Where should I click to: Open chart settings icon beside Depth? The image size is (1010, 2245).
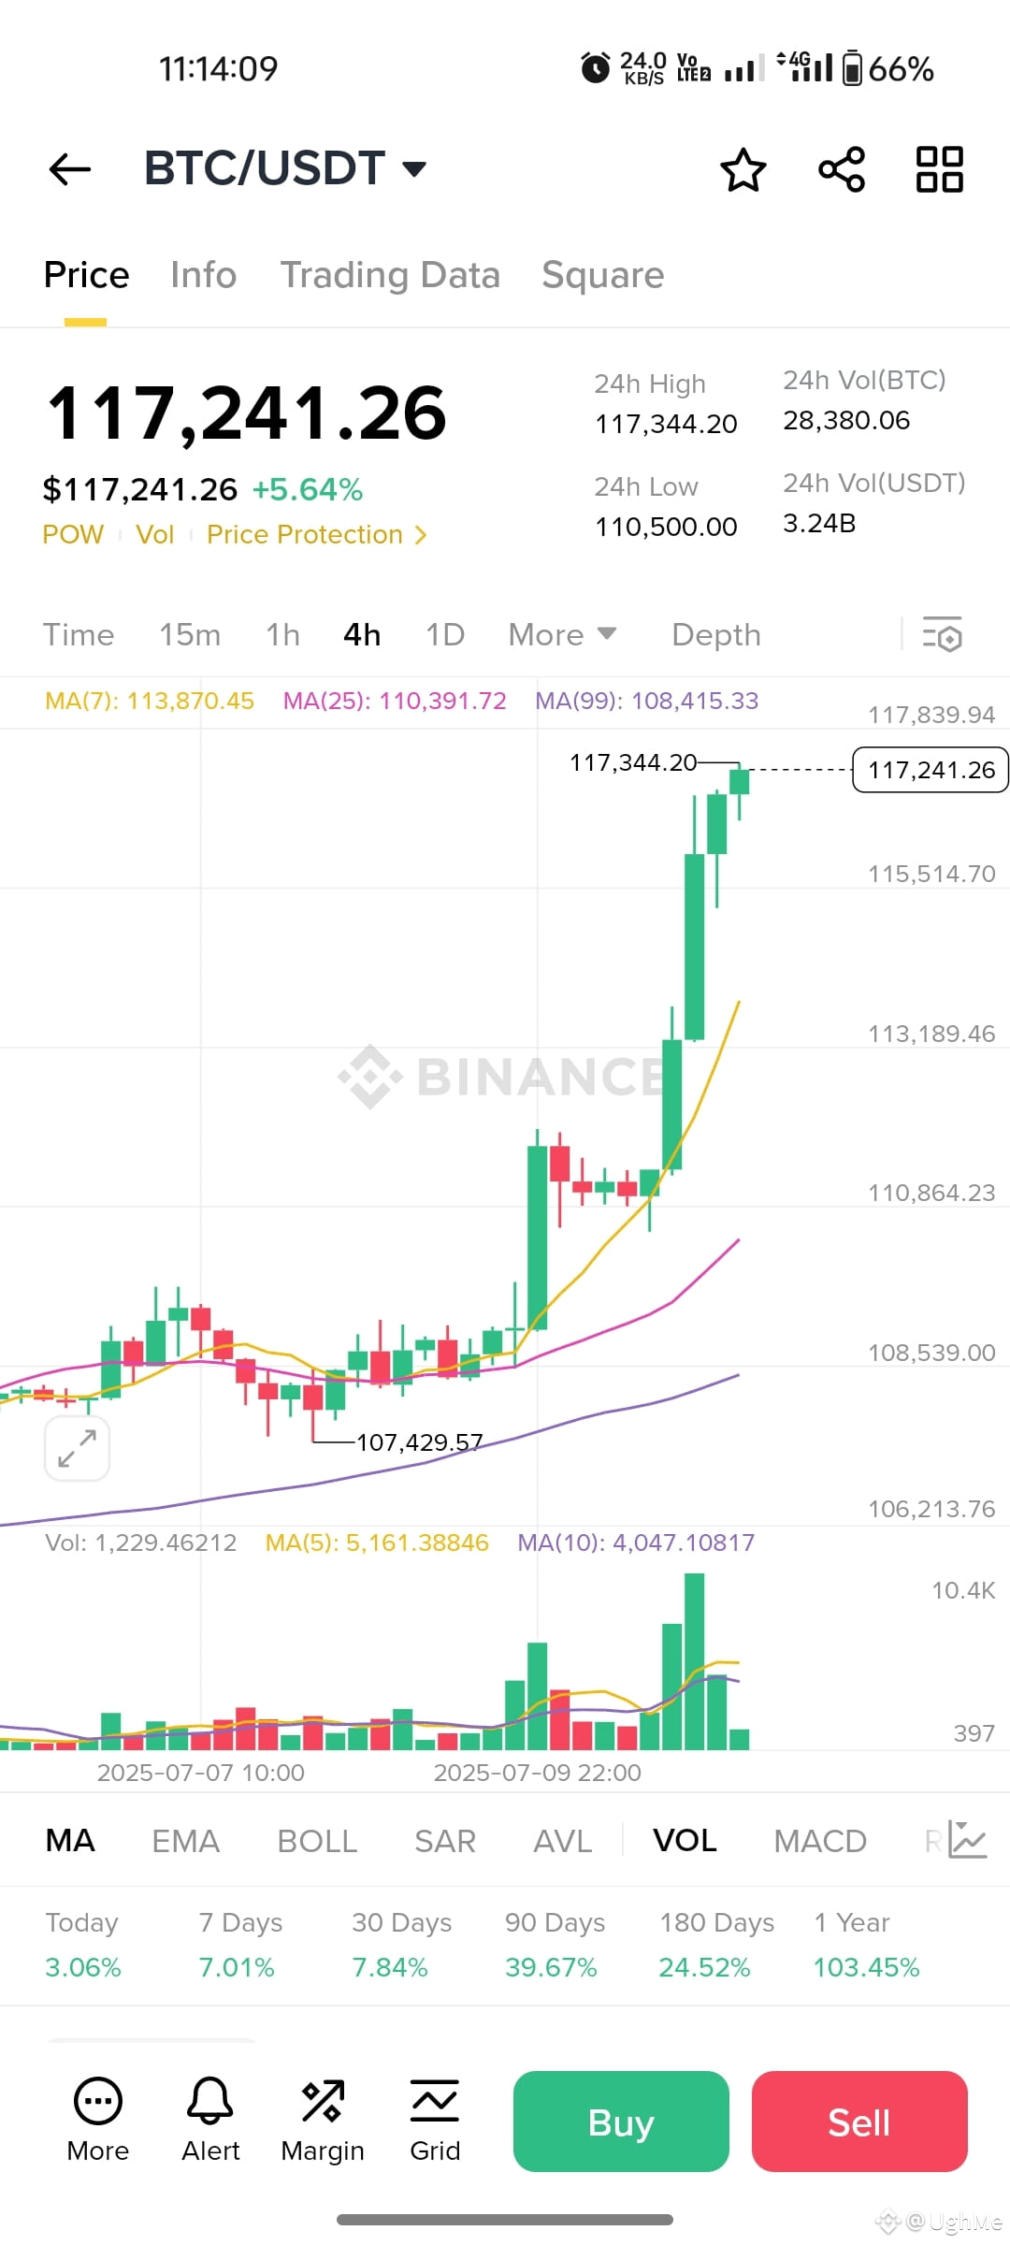943,634
